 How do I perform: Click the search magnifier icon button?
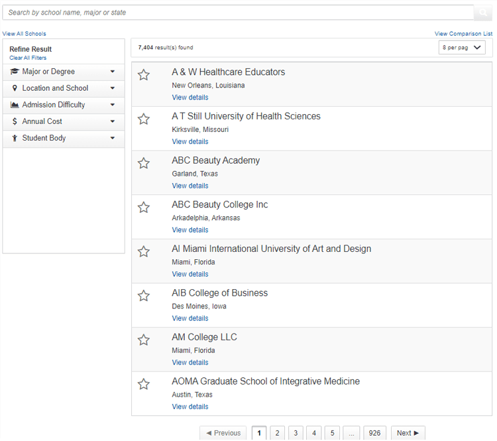pos(482,13)
